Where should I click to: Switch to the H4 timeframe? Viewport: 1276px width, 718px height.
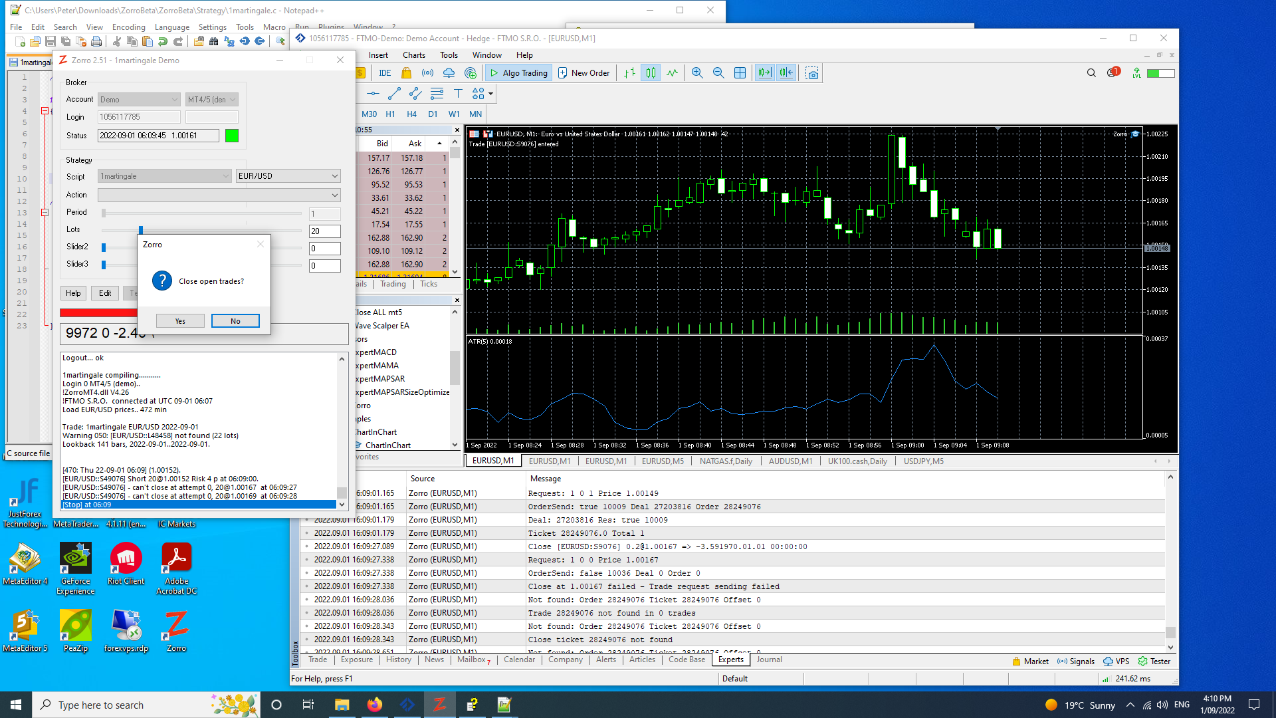411,114
